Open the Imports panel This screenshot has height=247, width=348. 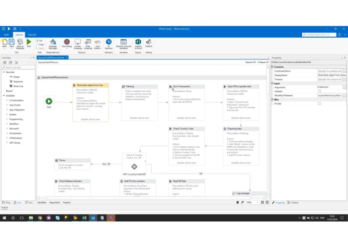pyautogui.click(x=67, y=202)
